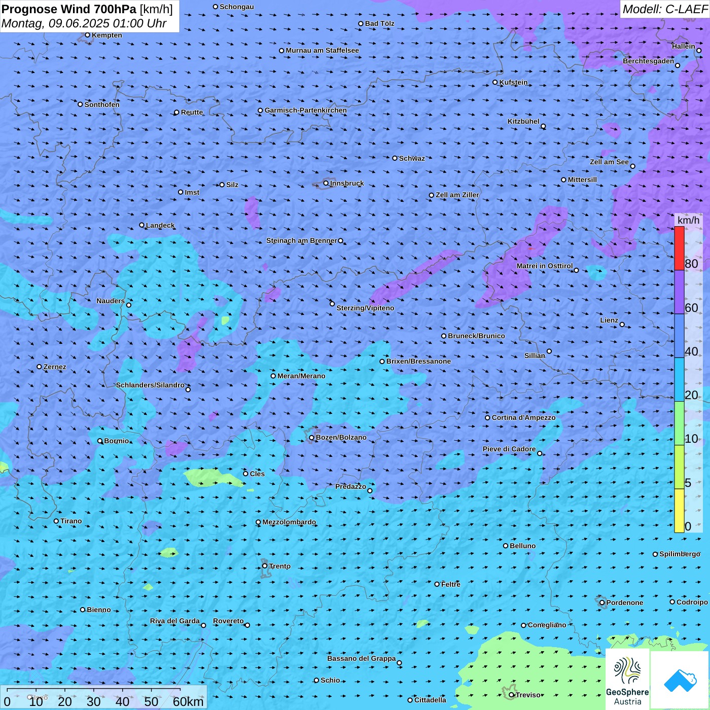Viewport: 710px width, 710px height.
Task: Select the Bozen/Bolzano label
Action: click(341, 437)
